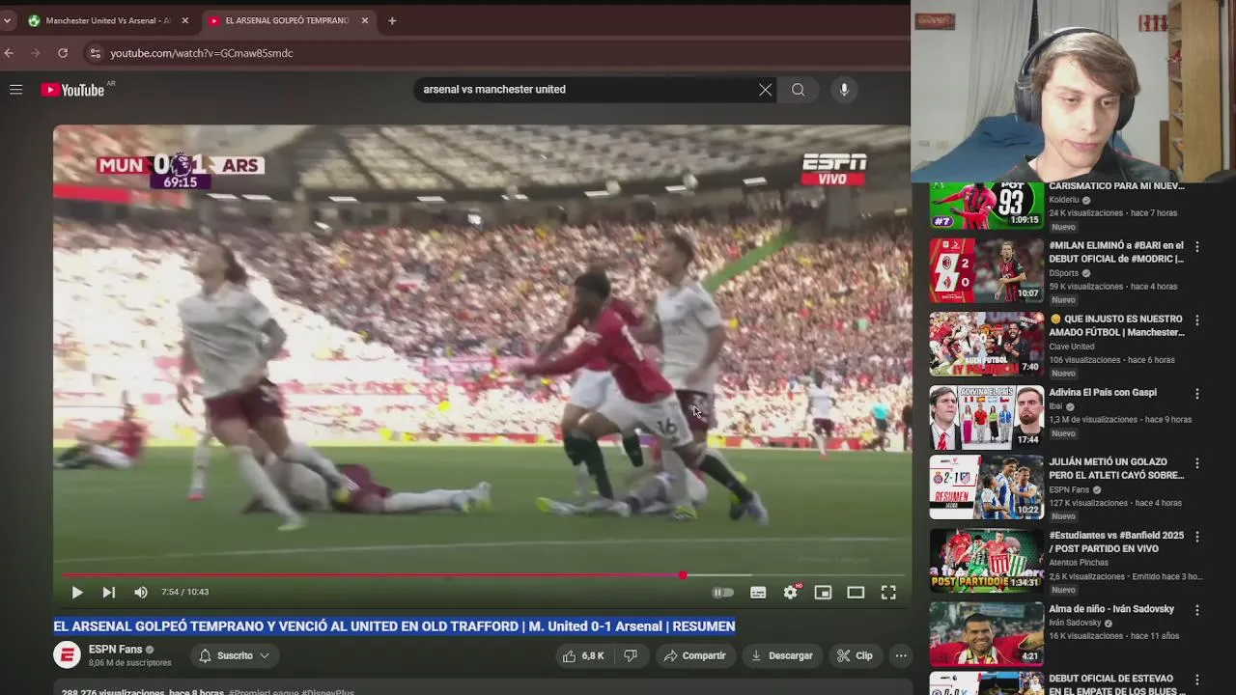The width and height of the screenshot is (1236, 695).
Task: Go back in browser history
Action: pos(9,53)
